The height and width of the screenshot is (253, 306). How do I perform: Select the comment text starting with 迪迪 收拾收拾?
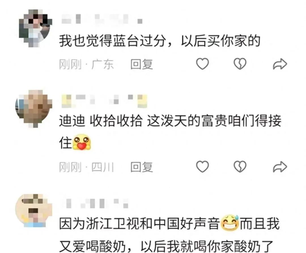click(170, 132)
